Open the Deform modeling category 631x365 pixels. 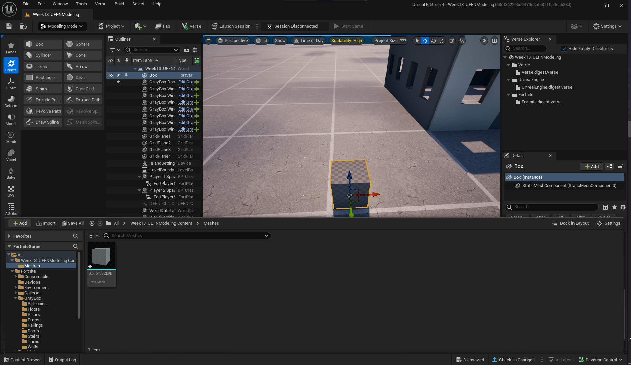(x=11, y=101)
